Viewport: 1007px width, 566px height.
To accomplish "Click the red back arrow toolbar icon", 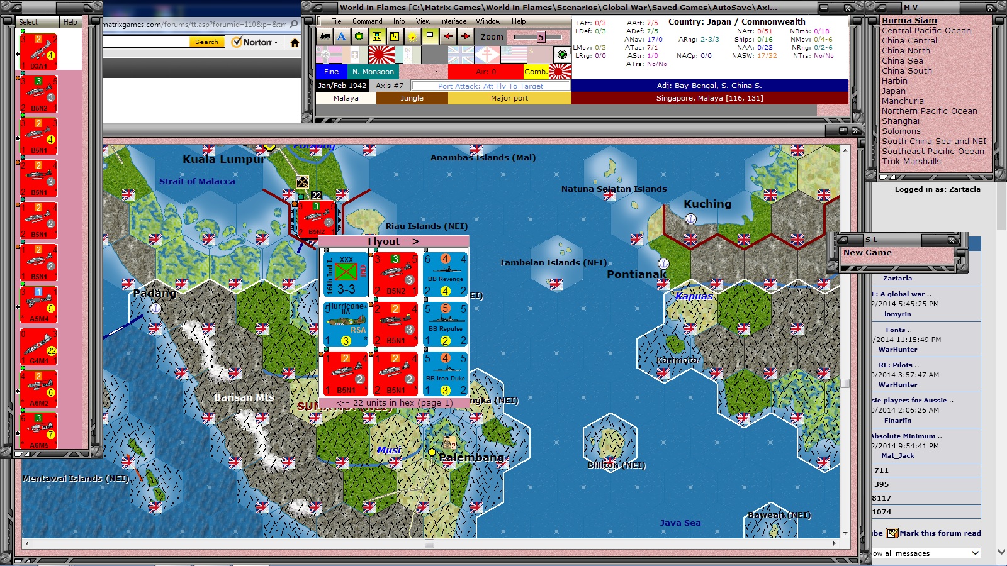I will tap(447, 36).
